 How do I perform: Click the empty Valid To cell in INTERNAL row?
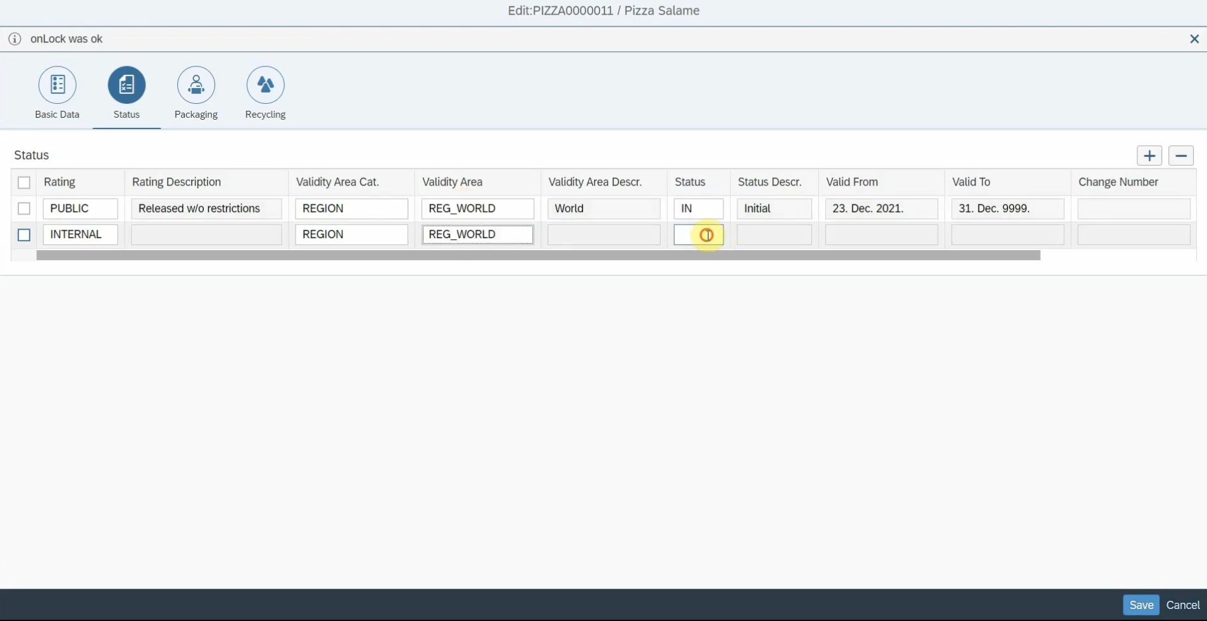(1008, 234)
